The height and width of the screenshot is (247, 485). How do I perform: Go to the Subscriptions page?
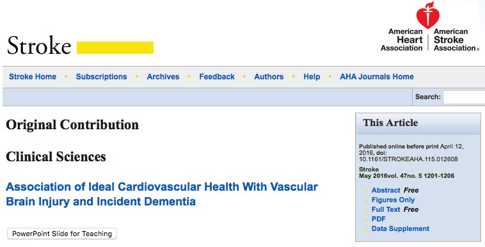[102, 77]
